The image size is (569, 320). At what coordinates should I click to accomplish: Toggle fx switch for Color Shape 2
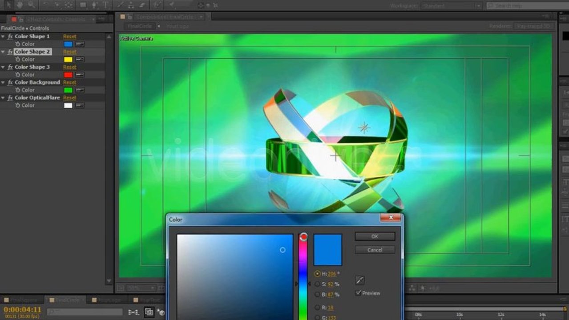click(10, 52)
